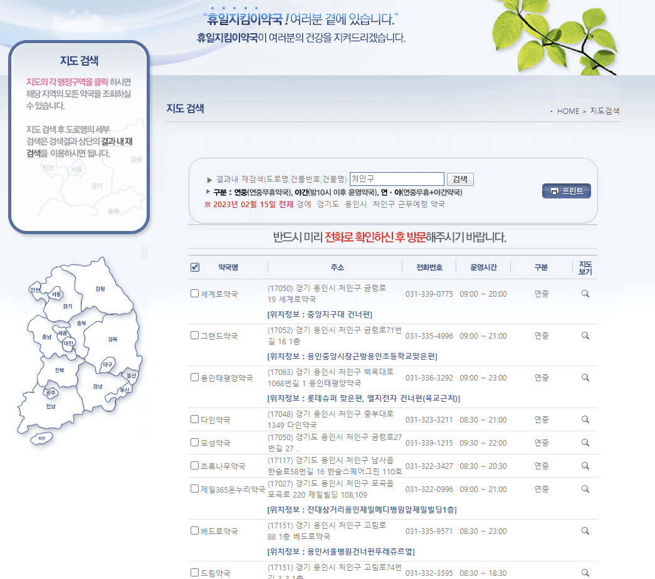Open map view for 그랜드약국
Screen dimensions: 655x579
585,336
